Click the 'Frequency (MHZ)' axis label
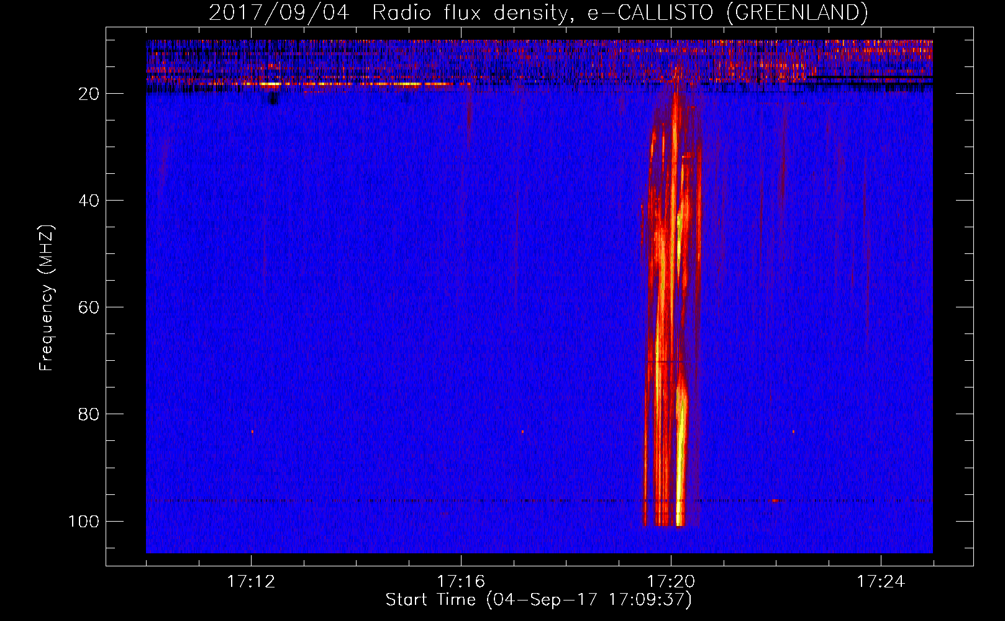The height and width of the screenshot is (621, 1005). tap(47, 298)
